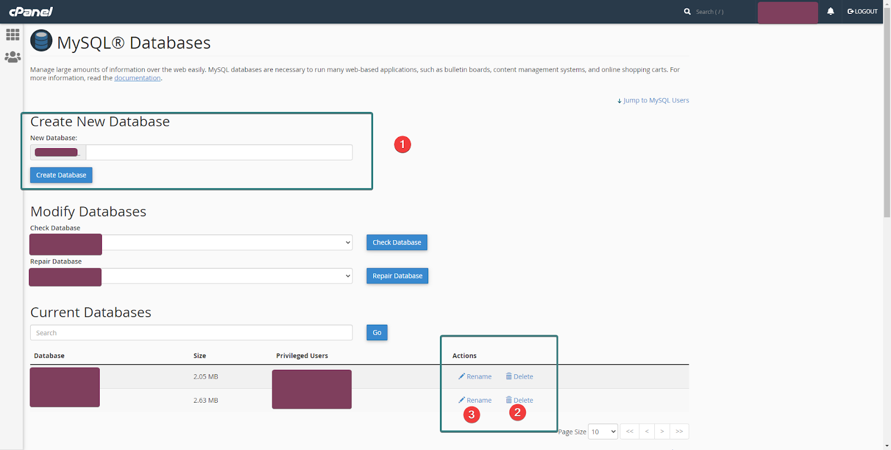The height and width of the screenshot is (450, 891).
Task: Focus the Current Databases search box
Action: [x=191, y=332]
